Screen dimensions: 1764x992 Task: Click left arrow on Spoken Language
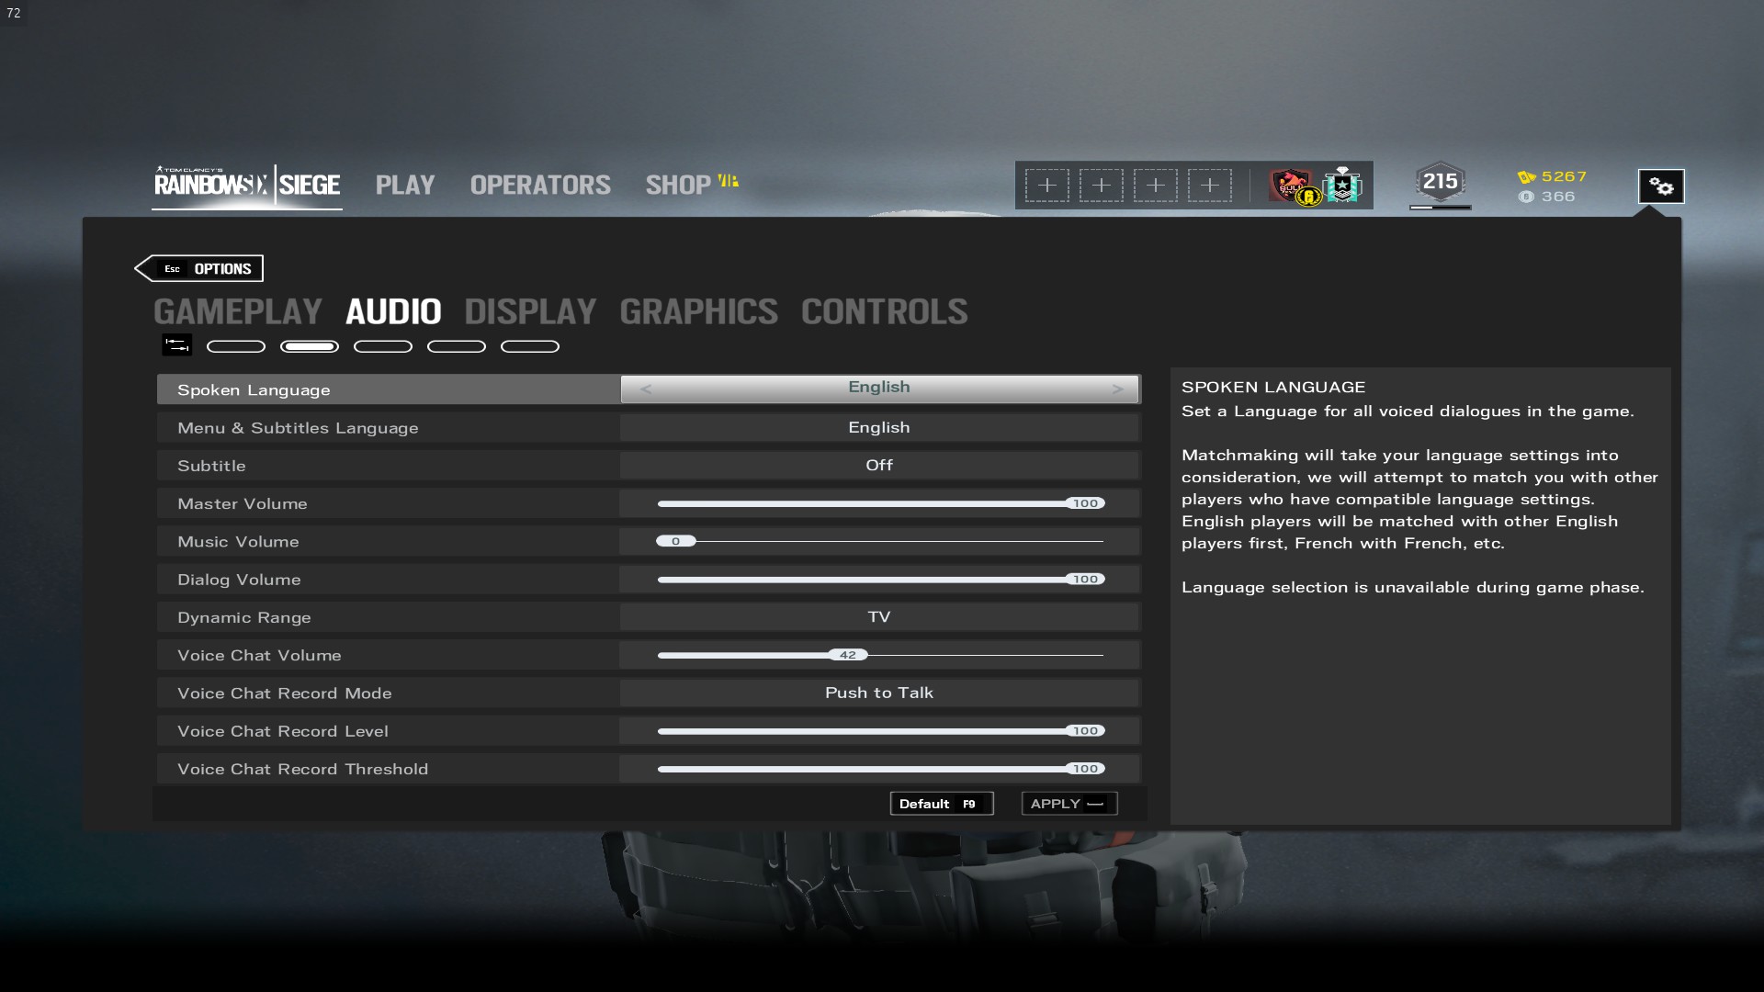coord(646,389)
